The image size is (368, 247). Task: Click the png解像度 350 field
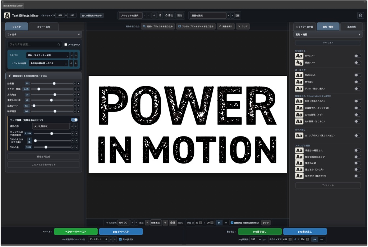coord(256,239)
